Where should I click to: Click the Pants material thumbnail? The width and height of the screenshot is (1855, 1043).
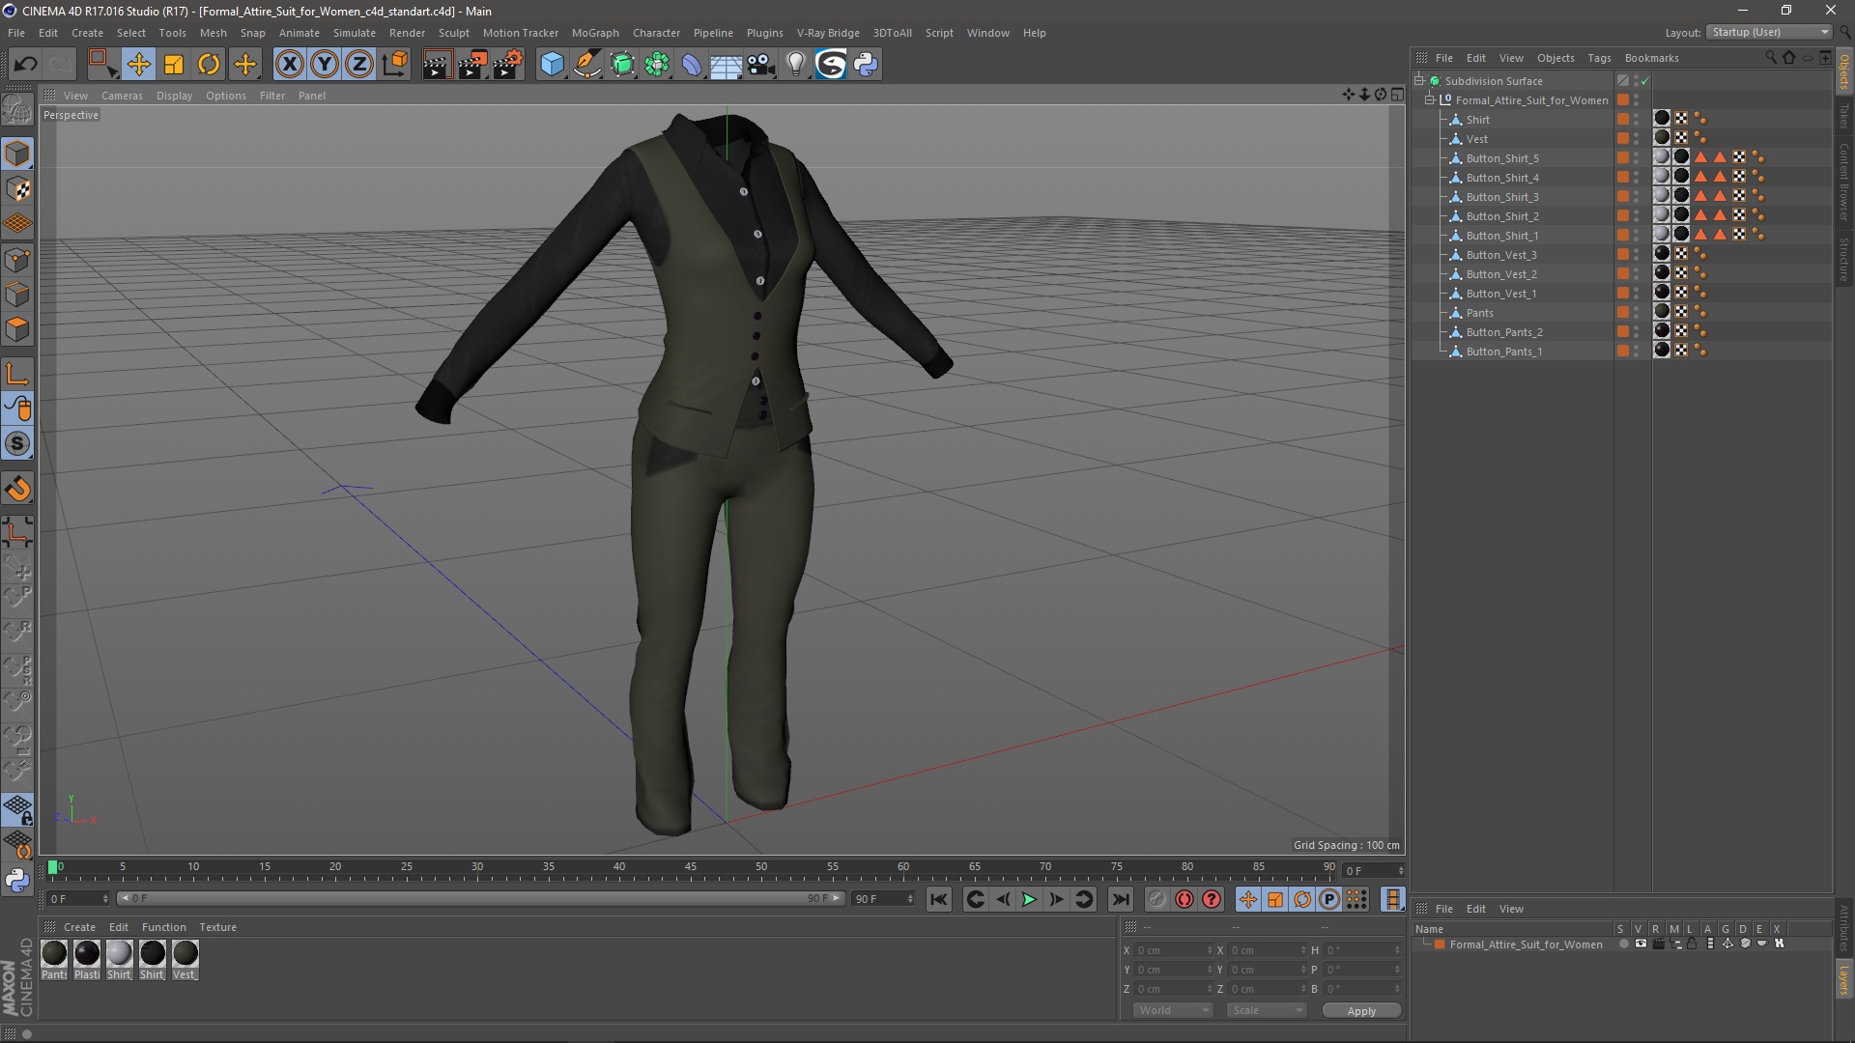(x=55, y=953)
